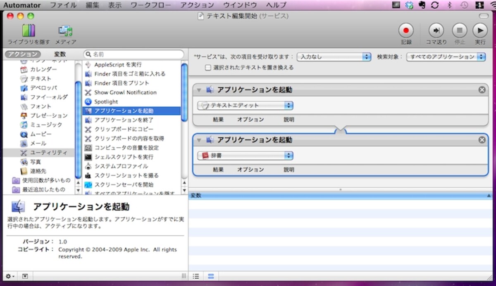Screen dimensions: 496x286
Task: Start recording with the 記録 button
Action: 406,31
